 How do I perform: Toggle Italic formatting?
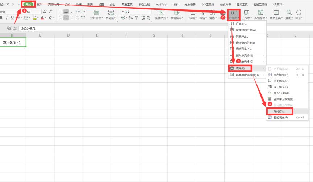(x=7, y=18)
